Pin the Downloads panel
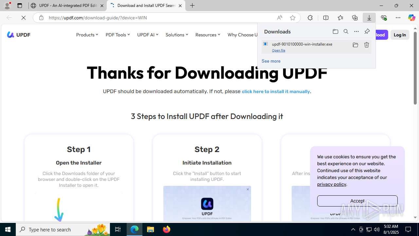This screenshot has height=236, width=419. pyautogui.click(x=367, y=31)
